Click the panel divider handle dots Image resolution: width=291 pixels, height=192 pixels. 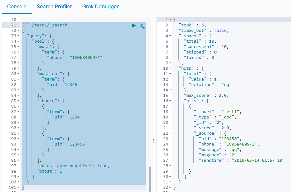click(x=154, y=141)
